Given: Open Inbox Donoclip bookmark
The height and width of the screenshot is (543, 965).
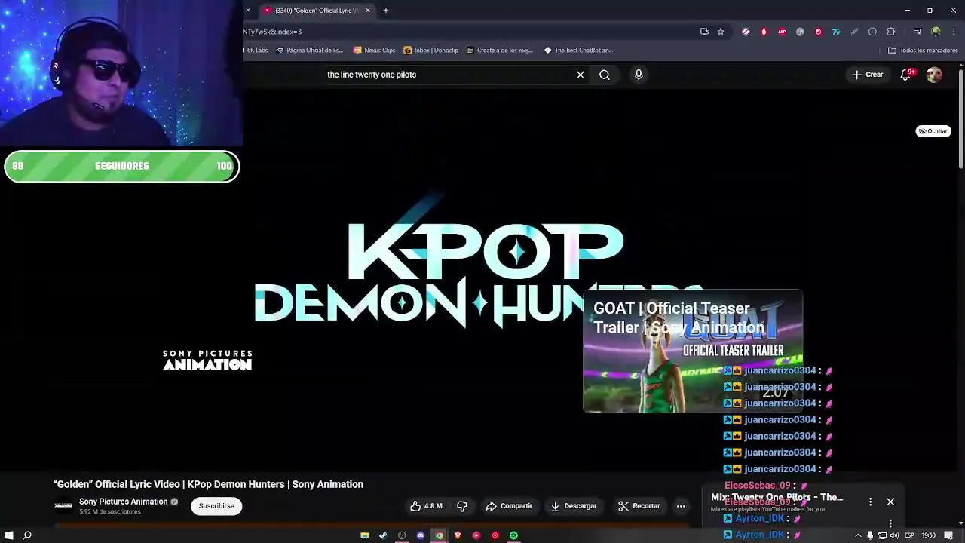Looking at the screenshot, I should point(430,51).
